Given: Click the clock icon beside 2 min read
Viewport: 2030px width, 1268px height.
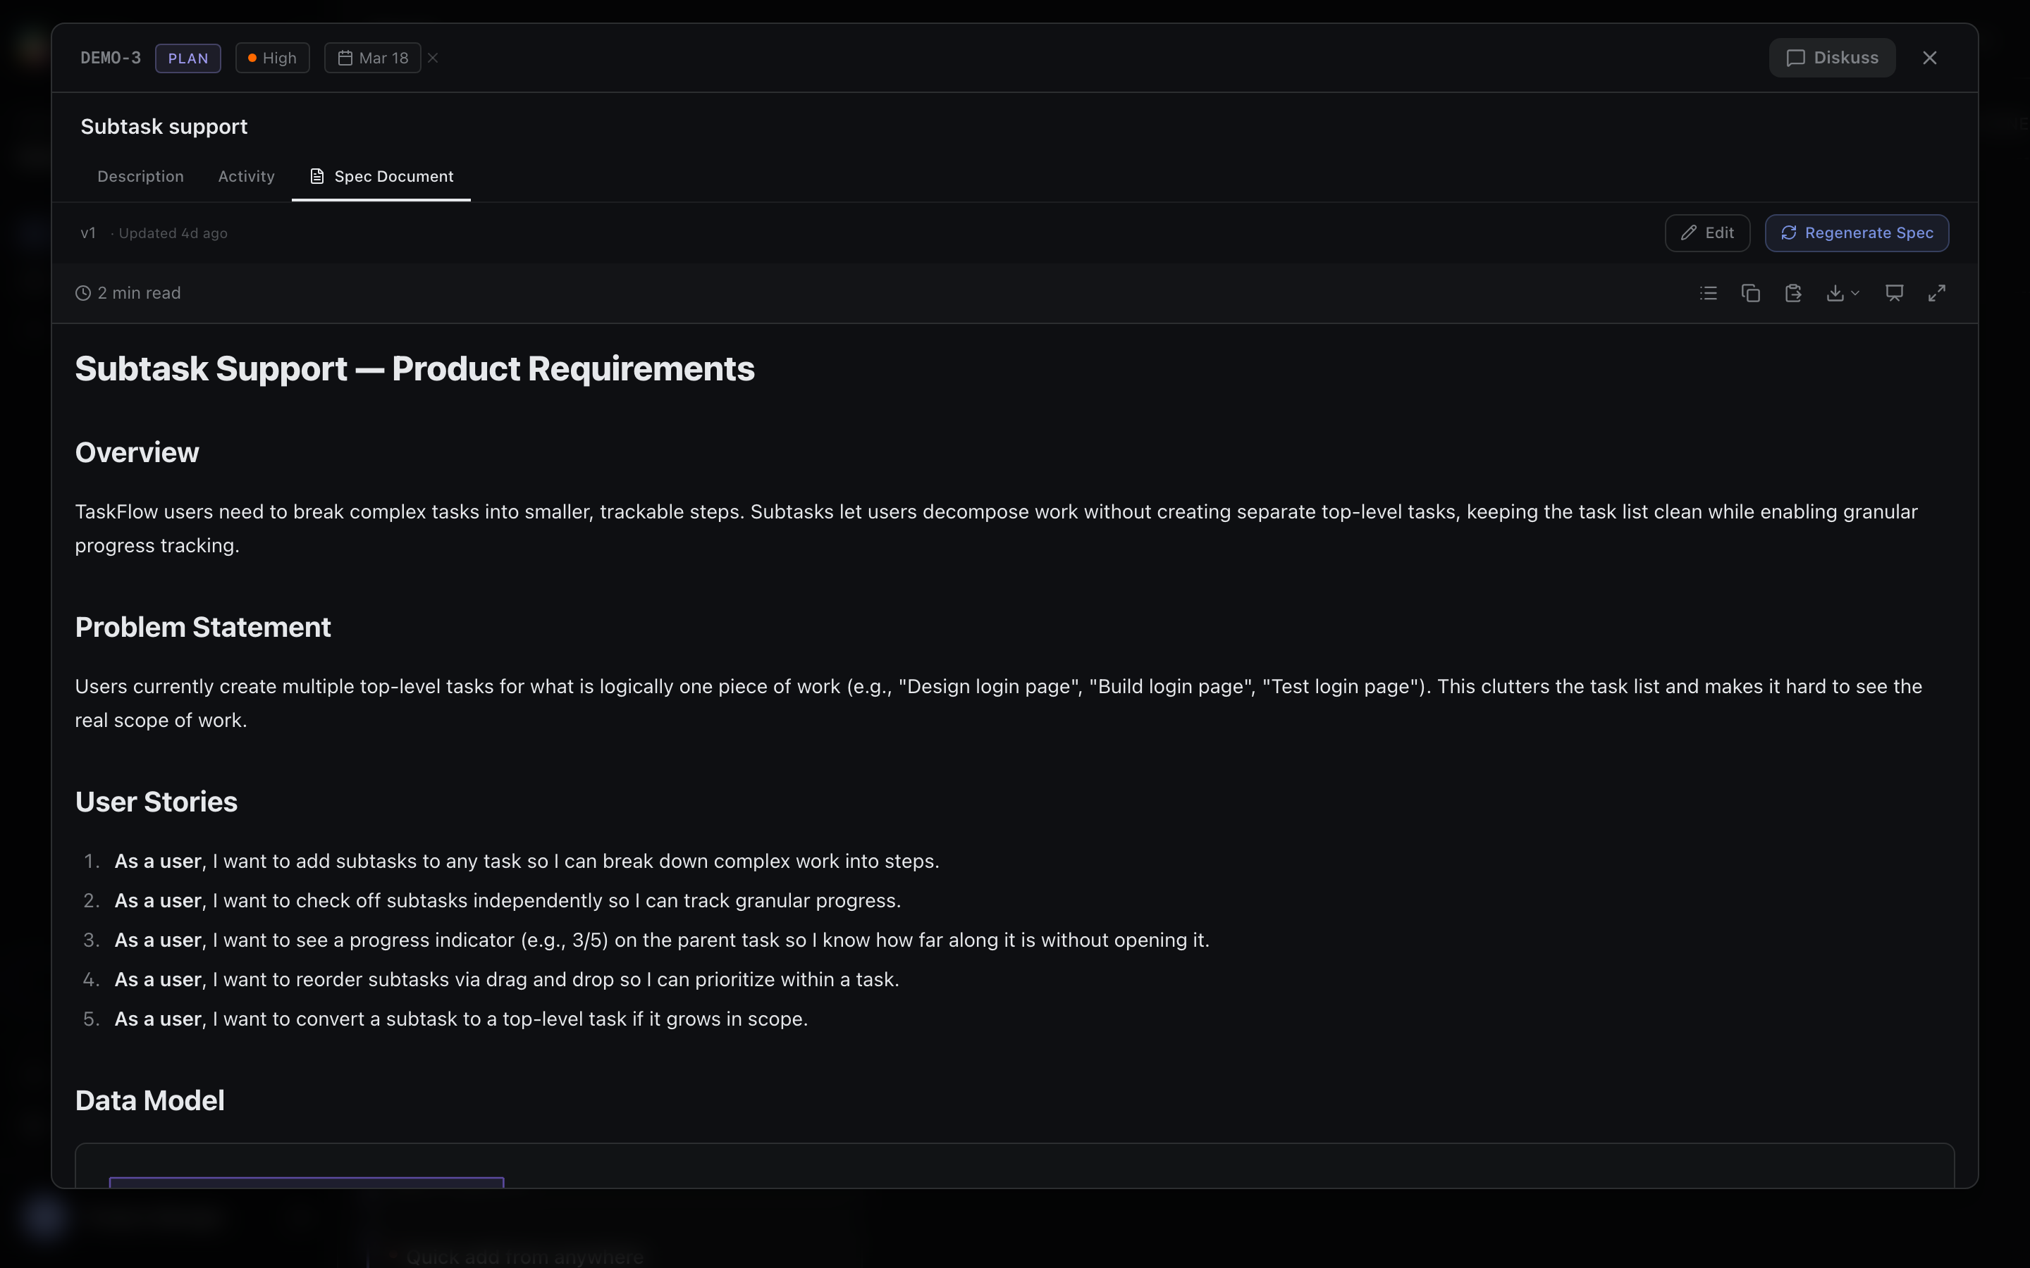Looking at the screenshot, I should pyautogui.click(x=82, y=292).
